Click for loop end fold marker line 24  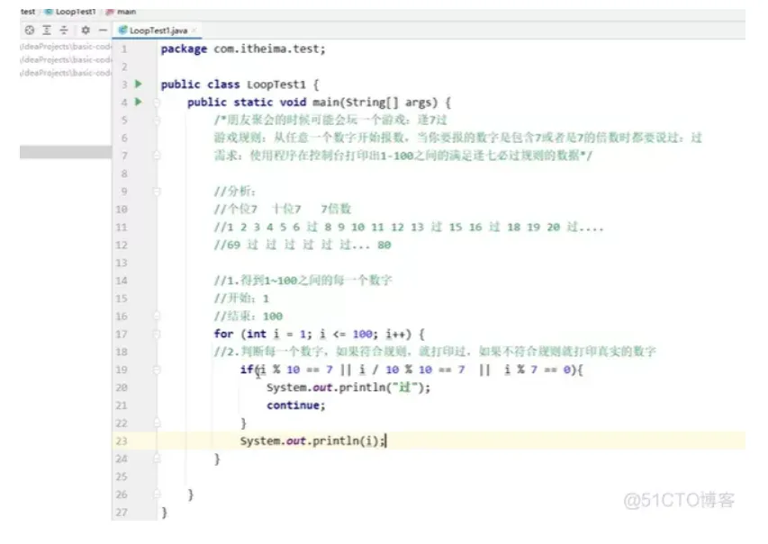pos(157,459)
